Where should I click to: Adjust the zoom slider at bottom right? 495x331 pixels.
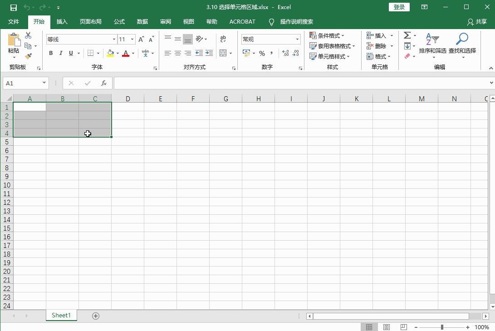point(442,326)
